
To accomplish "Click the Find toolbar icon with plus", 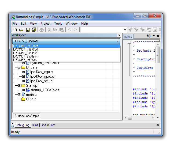I will pyautogui.click(x=143, y=29).
